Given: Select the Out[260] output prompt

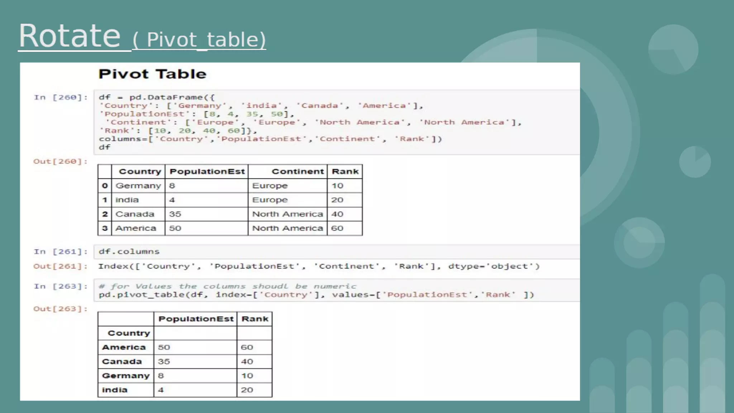Looking at the screenshot, I should pyautogui.click(x=61, y=161).
